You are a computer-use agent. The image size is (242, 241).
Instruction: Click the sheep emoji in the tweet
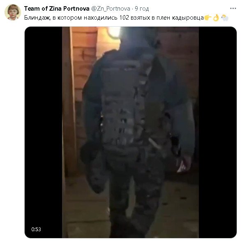tap(225, 18)
